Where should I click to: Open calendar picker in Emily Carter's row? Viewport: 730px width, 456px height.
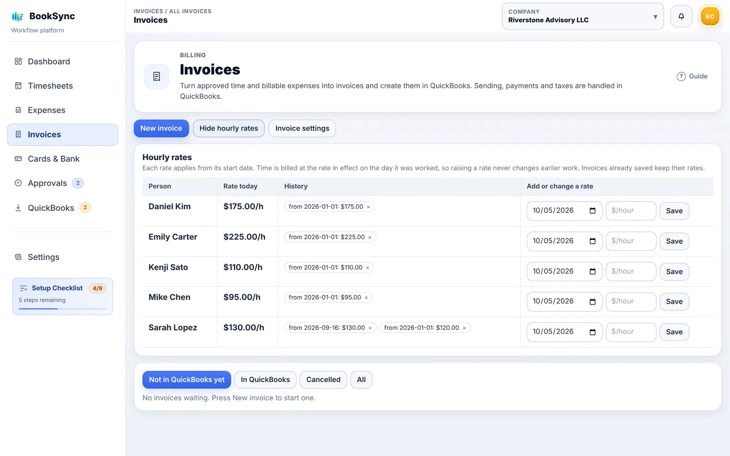point(592,241)
